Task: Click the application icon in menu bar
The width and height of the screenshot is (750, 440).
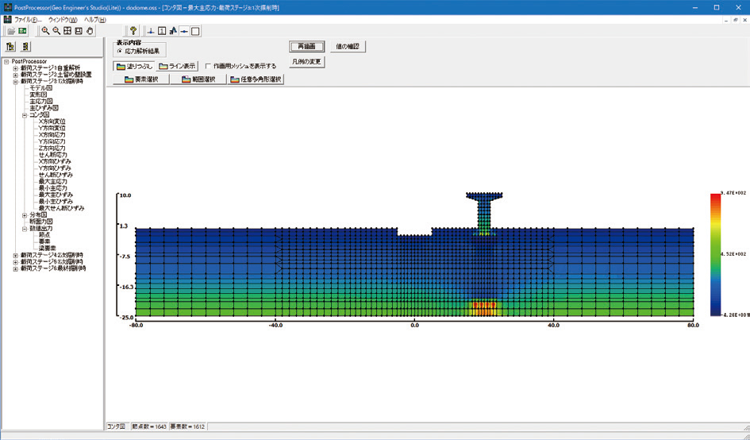Action: click(x=7, y=20)
